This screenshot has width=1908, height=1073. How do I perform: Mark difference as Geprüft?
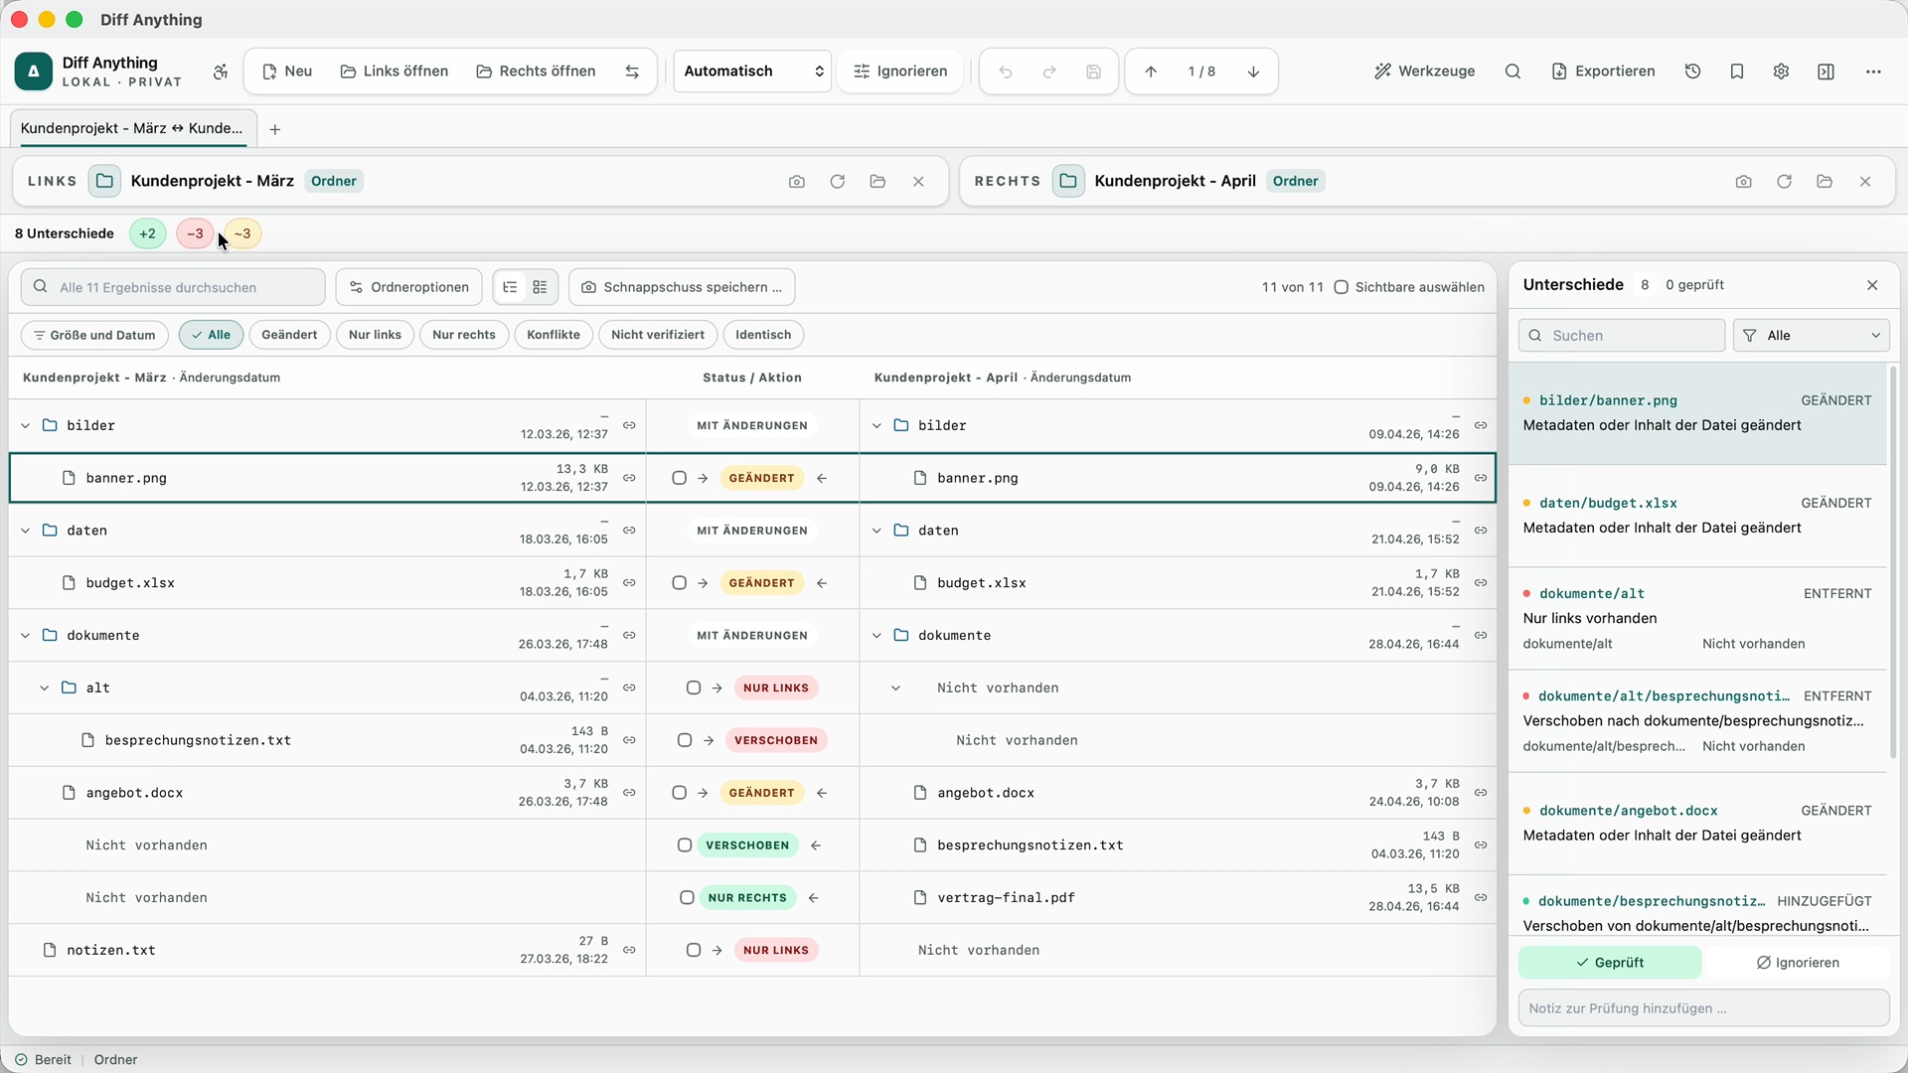(1610, 963)
